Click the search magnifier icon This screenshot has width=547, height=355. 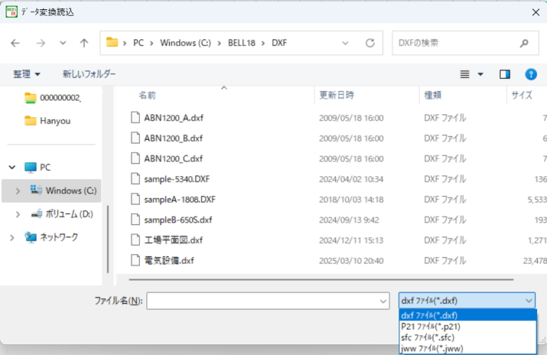524,43
